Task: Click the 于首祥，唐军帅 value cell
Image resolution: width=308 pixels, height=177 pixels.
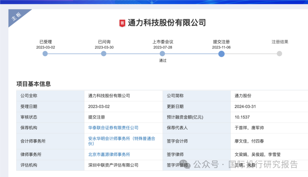Action: pyautogui.click(x=269, y=128)
